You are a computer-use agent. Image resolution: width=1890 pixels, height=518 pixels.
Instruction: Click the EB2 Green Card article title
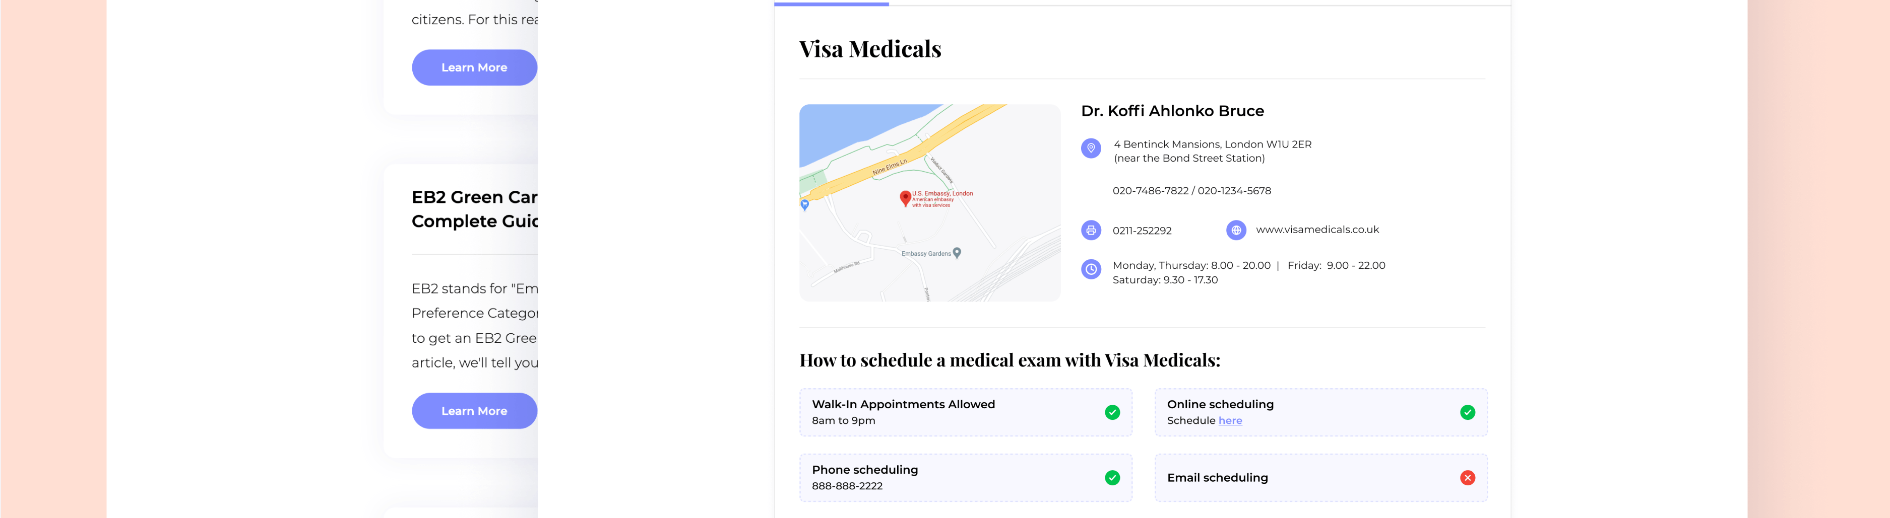(x=474, y=209)
